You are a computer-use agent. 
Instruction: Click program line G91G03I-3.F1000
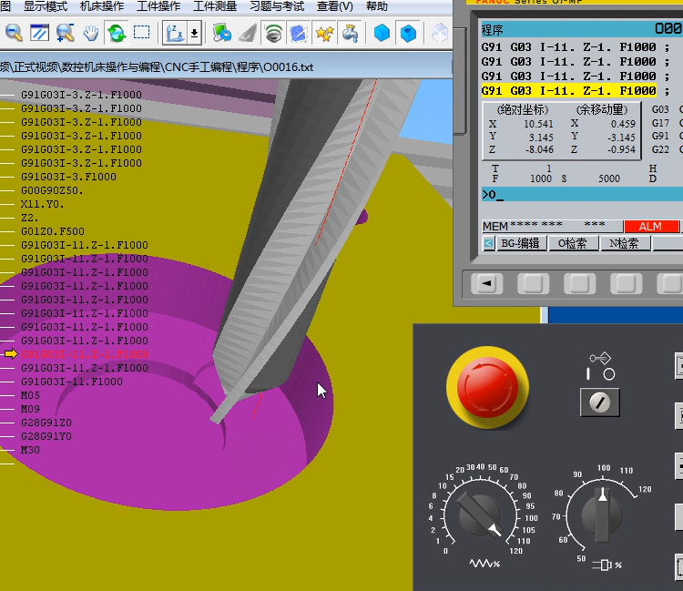(68, 177)
